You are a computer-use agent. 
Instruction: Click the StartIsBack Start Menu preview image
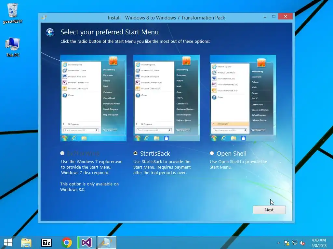pyautogui.click(x=166, y=98)
